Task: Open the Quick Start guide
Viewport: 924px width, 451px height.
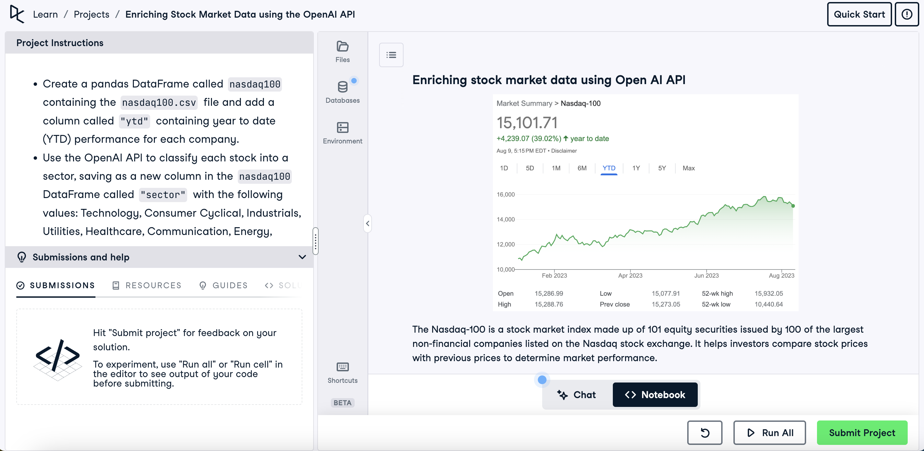Action: pyautogui.click(x=859, y=14)
